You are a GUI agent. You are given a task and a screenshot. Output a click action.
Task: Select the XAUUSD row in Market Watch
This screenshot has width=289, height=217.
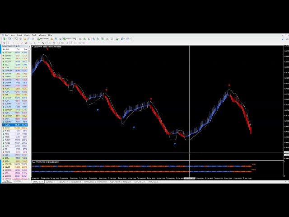point(8,164)
